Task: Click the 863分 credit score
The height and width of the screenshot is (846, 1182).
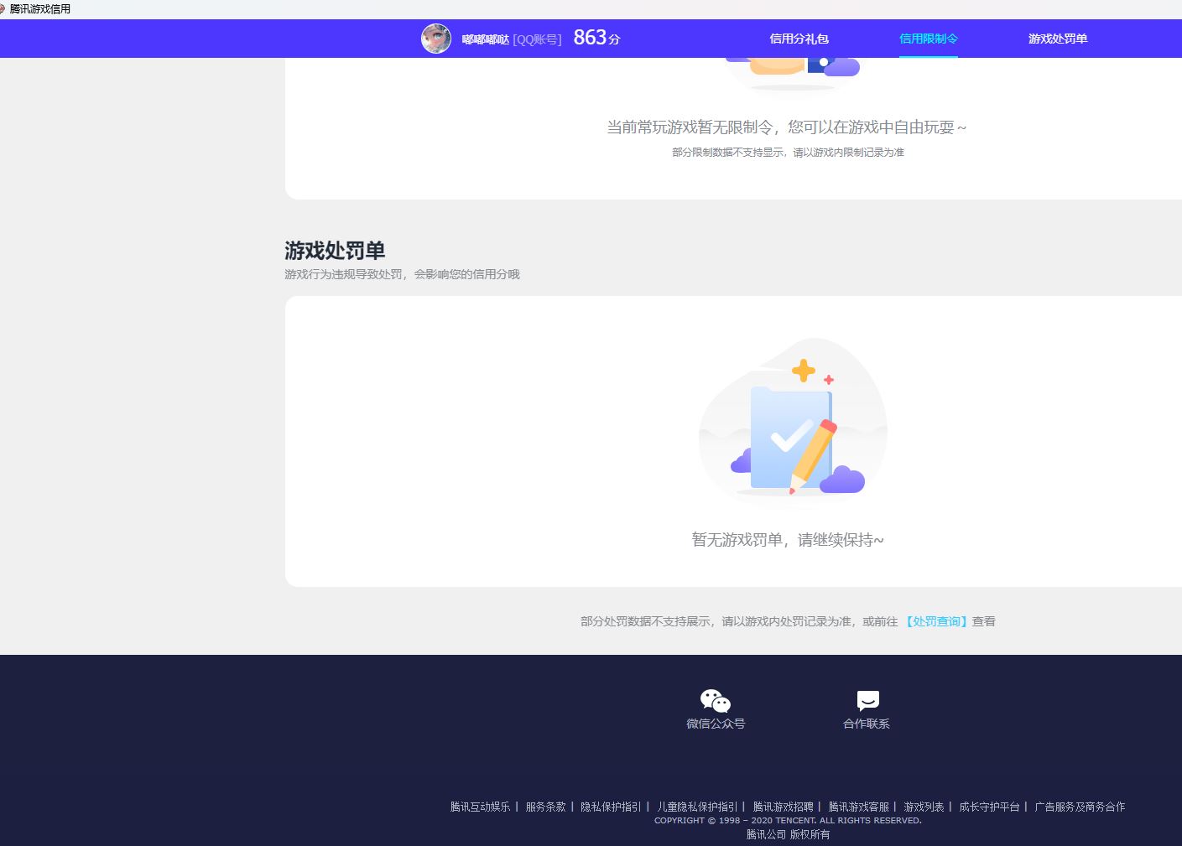Action: pos(596,38)
